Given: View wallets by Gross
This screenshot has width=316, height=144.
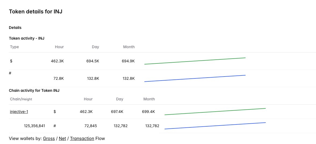Looking at the screenshot, I should [49, 138].
